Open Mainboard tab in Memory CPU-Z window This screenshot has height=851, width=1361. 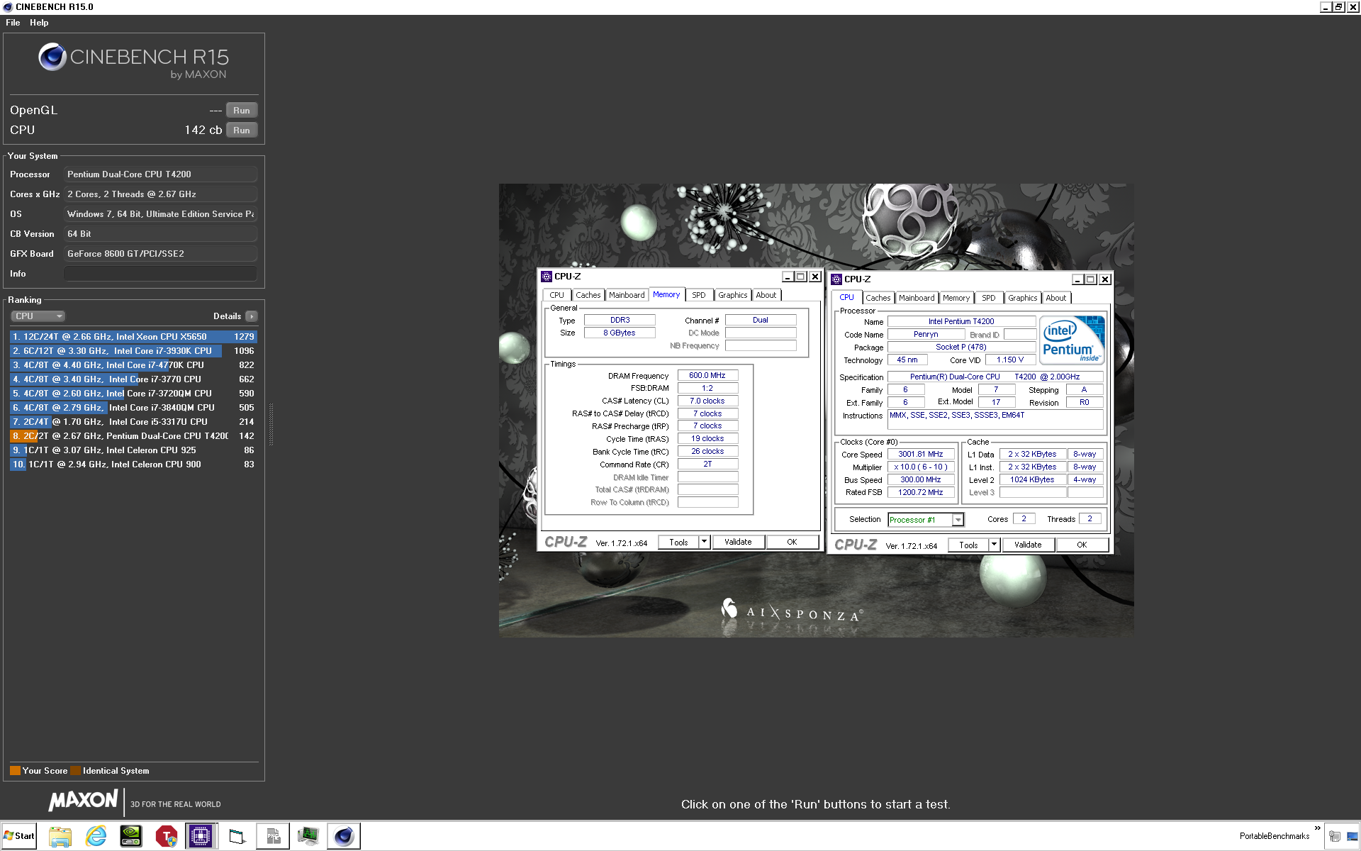pos(627,295)
